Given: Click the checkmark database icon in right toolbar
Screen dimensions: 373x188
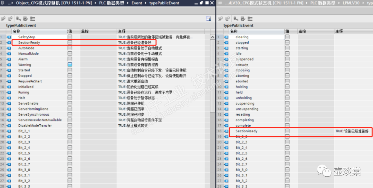Looking at the screenshot, I should click(x=243, y=19).
